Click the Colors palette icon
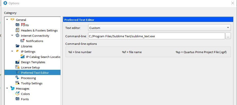This screenshot has height=105, width=237. click(17, 94)
